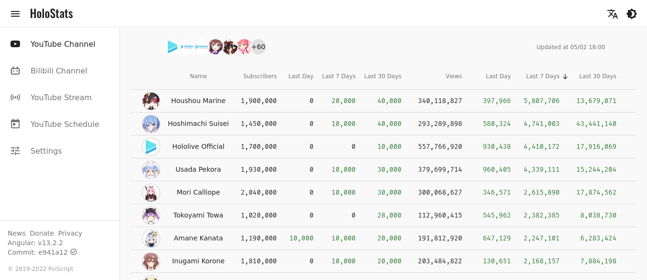Sort table by Subscribers column
The image size is (647, 280).
point(259,76)
